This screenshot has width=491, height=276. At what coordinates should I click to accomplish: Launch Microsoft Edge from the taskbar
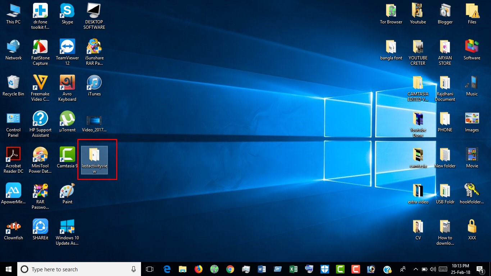coord(167,269)
